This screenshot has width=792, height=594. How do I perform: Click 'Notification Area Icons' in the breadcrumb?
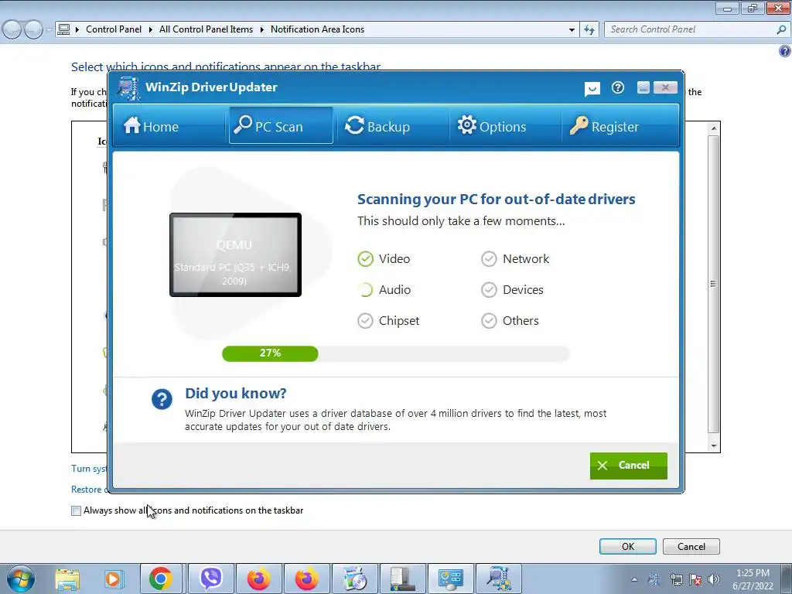[x=317, y=29]
